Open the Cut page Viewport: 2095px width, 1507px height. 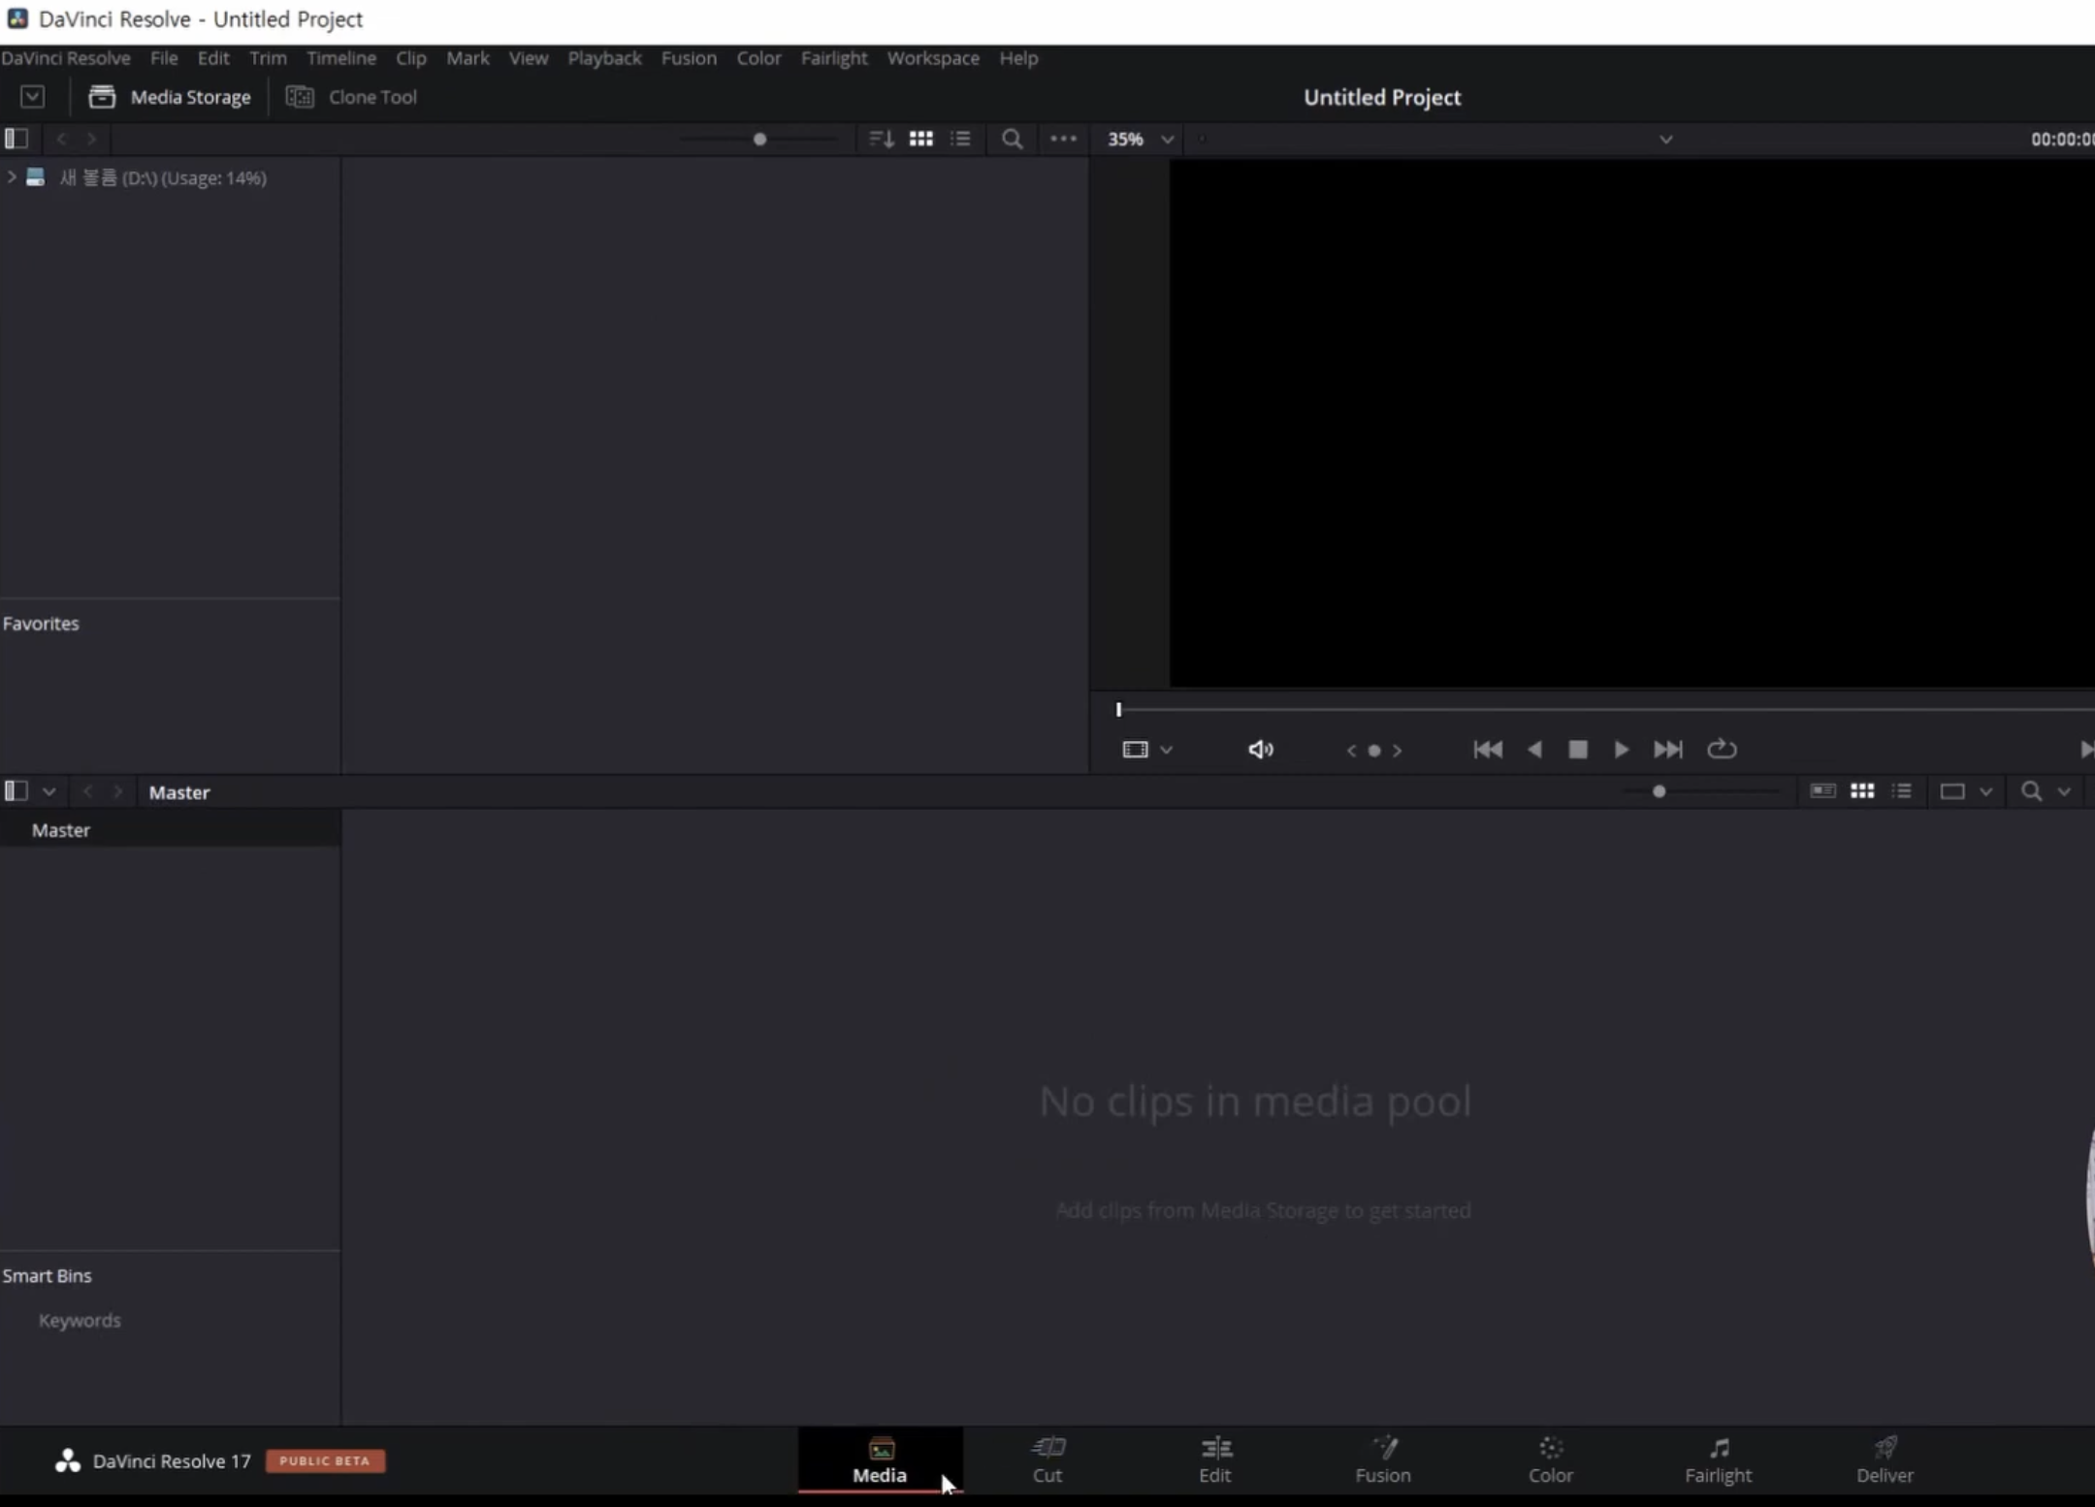[1047, 1459]
